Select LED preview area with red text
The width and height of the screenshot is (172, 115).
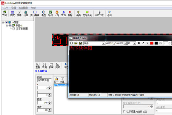60,40
